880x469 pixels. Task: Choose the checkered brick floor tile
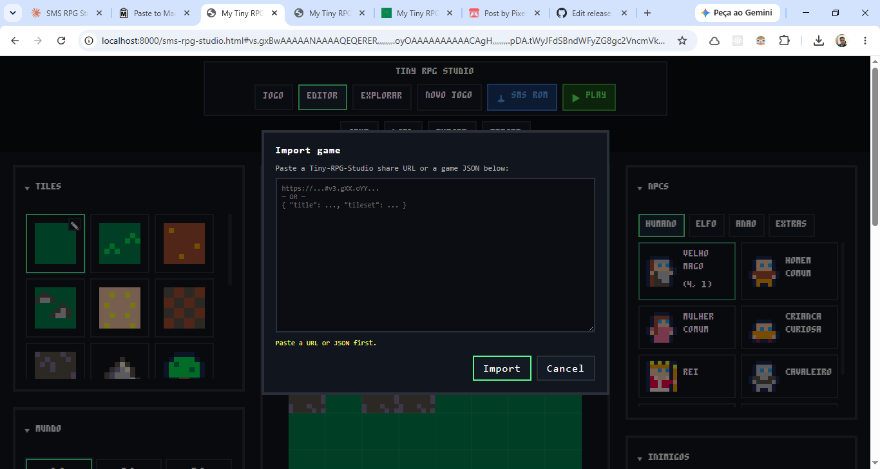[x=184, y=308]
